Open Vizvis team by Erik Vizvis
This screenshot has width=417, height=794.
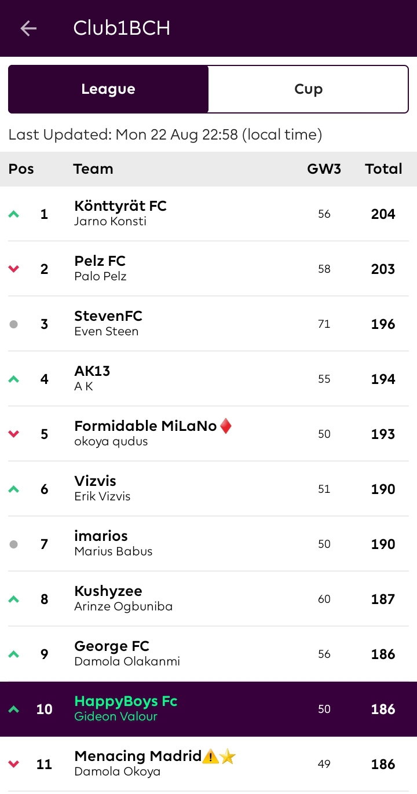pos(209,489)
